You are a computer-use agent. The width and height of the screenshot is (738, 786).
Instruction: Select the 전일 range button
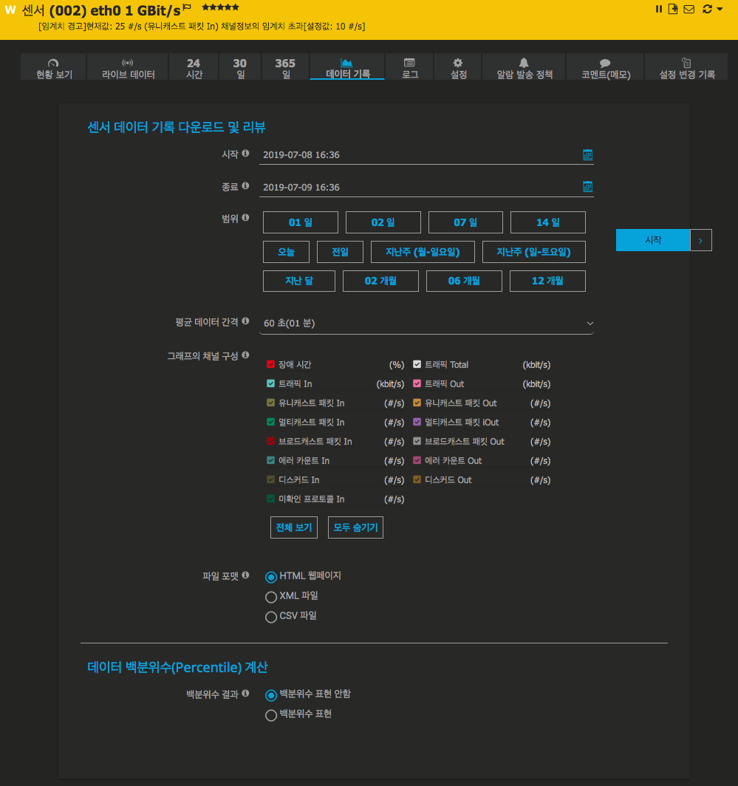(340, 252)
